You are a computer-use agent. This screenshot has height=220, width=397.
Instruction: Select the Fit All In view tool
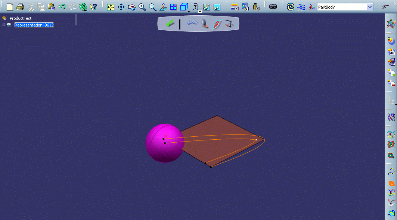click(x=111, y=7)
